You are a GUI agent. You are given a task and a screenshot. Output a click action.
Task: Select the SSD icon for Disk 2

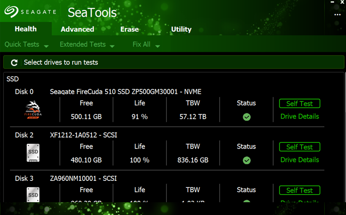click(x=33, y=153)
